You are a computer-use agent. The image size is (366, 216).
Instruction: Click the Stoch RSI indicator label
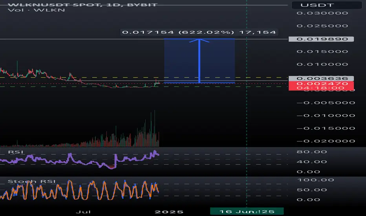click(x=32, y=181)
